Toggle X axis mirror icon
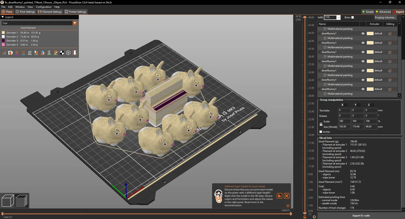This screenshot has width=405, height=219. pos(346,105)
